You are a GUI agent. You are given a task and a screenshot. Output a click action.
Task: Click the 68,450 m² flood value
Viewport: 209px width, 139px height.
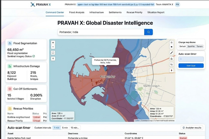15,50
